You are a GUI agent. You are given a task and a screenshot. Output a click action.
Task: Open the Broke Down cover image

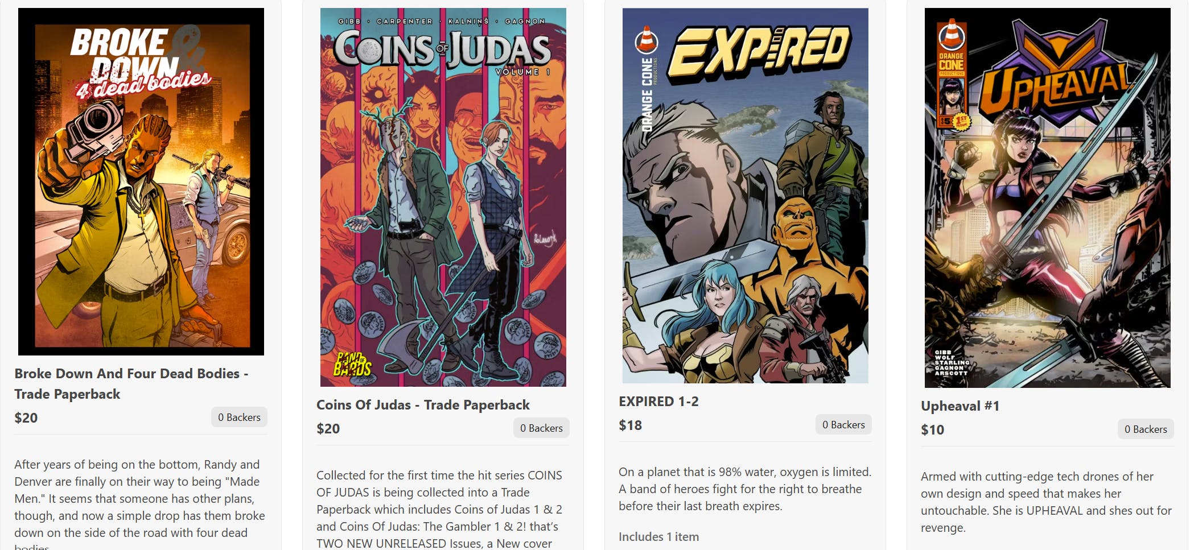pos(141,181)
